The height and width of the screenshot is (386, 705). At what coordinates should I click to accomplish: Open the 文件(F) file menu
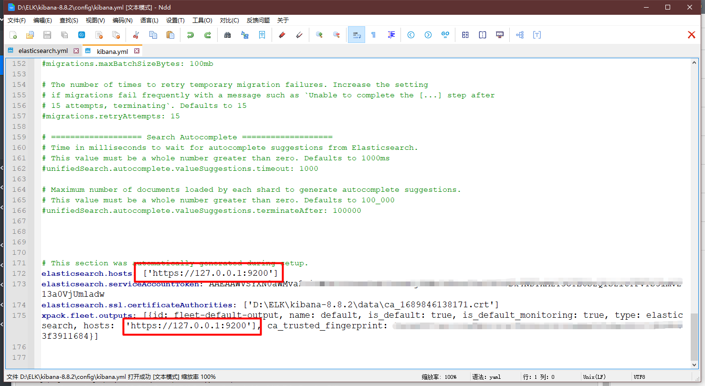[x=17, y=21]
